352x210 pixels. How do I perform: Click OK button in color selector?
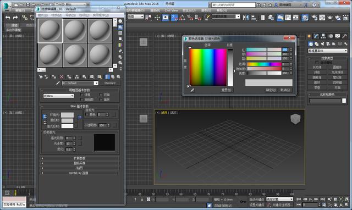[x=271, y=90]
